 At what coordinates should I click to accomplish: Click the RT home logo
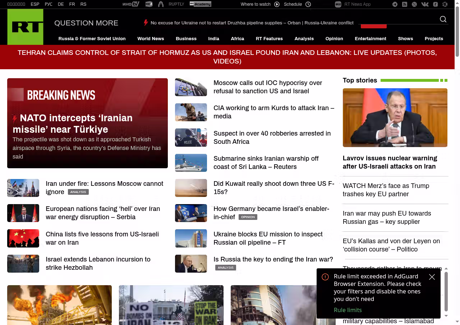pyautogui.click(x=25, y=27)
